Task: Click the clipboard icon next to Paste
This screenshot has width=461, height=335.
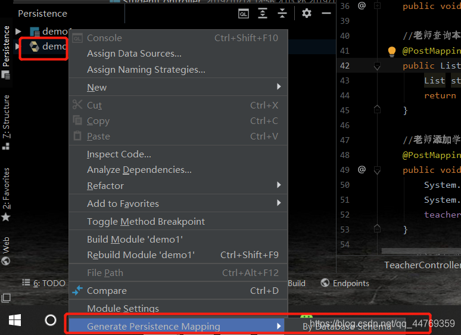Action: click(77, 135)
